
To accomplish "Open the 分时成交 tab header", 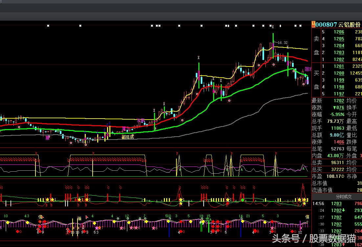I will coord(343,197).
